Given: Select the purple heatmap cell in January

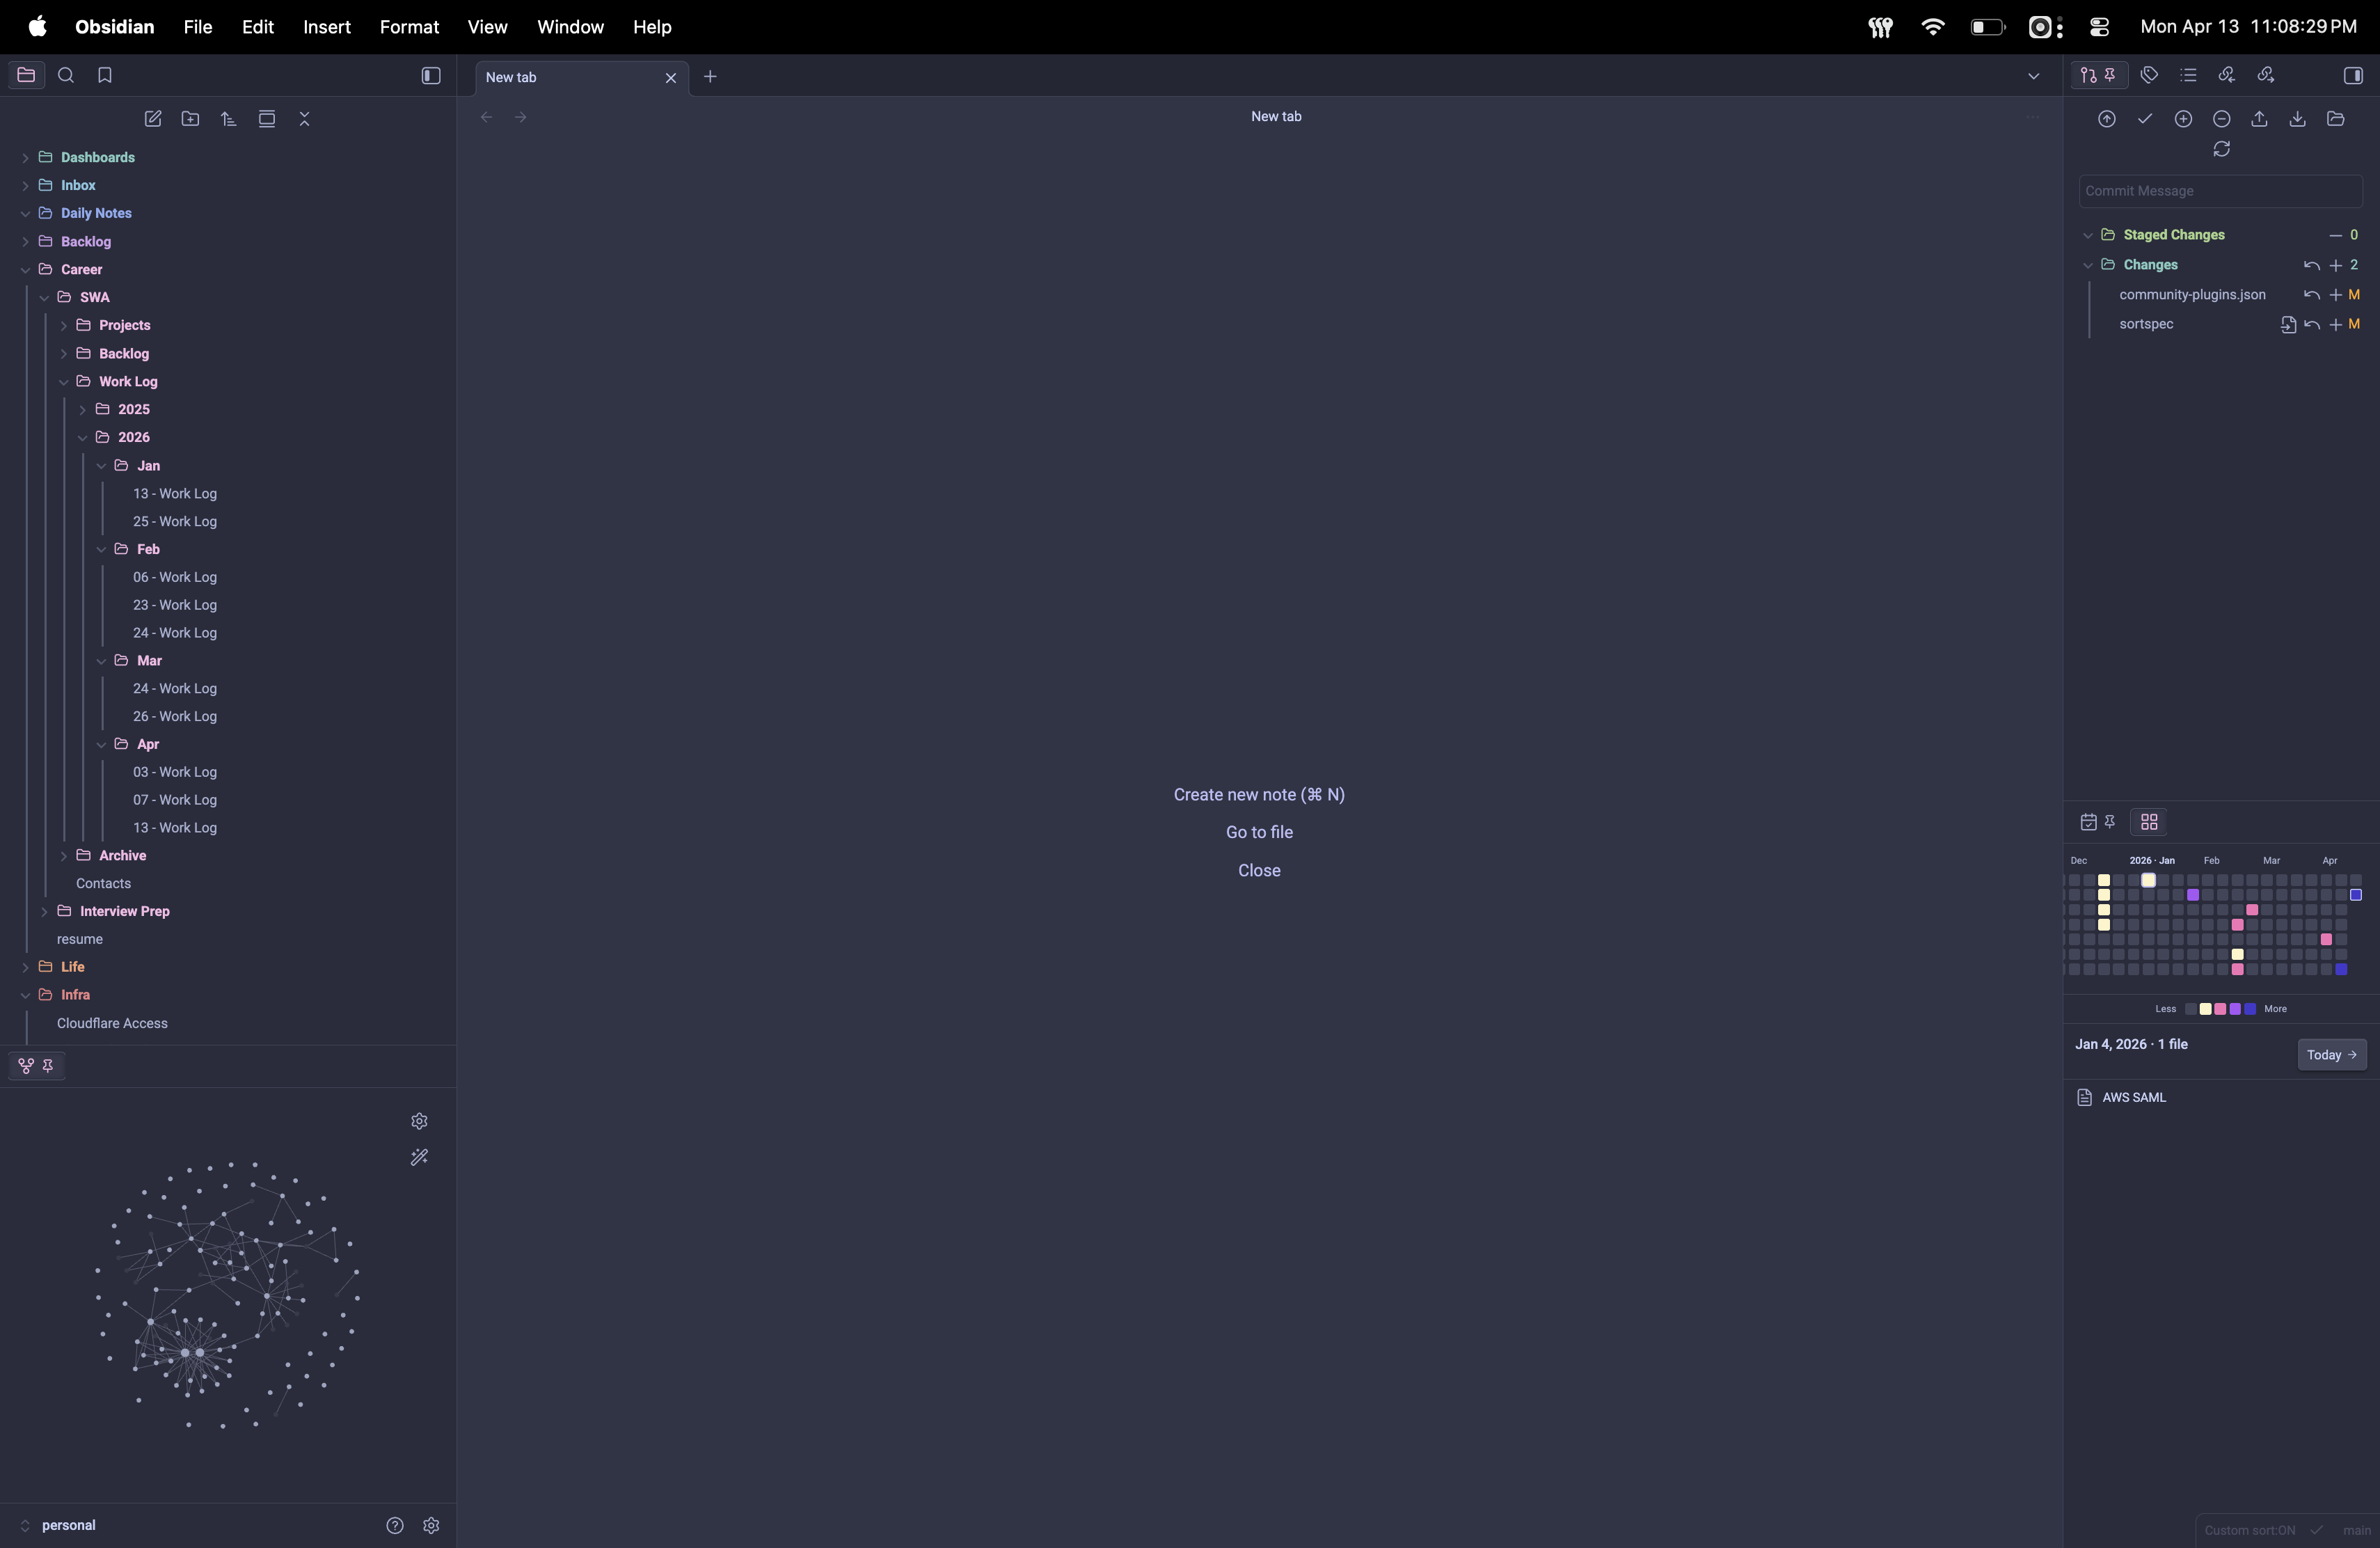Looking at the screenshot, I should pos(2193,895).
